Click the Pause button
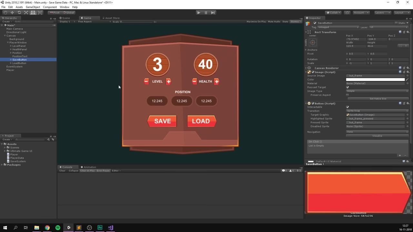The width and height of the screenshot is (413, 232). tap(206, 13)
